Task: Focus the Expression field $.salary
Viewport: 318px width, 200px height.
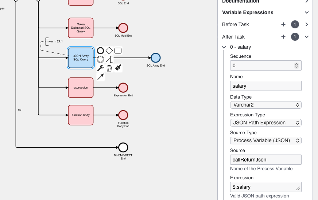Action: coord(266,187)
